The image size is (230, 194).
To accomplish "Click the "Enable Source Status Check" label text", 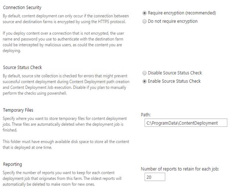I will 174,81.
